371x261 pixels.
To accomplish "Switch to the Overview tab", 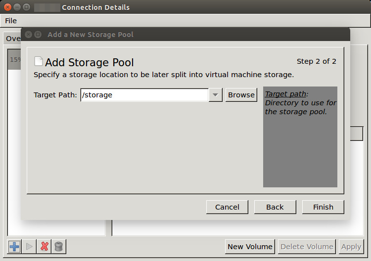I will pos(12,39).
